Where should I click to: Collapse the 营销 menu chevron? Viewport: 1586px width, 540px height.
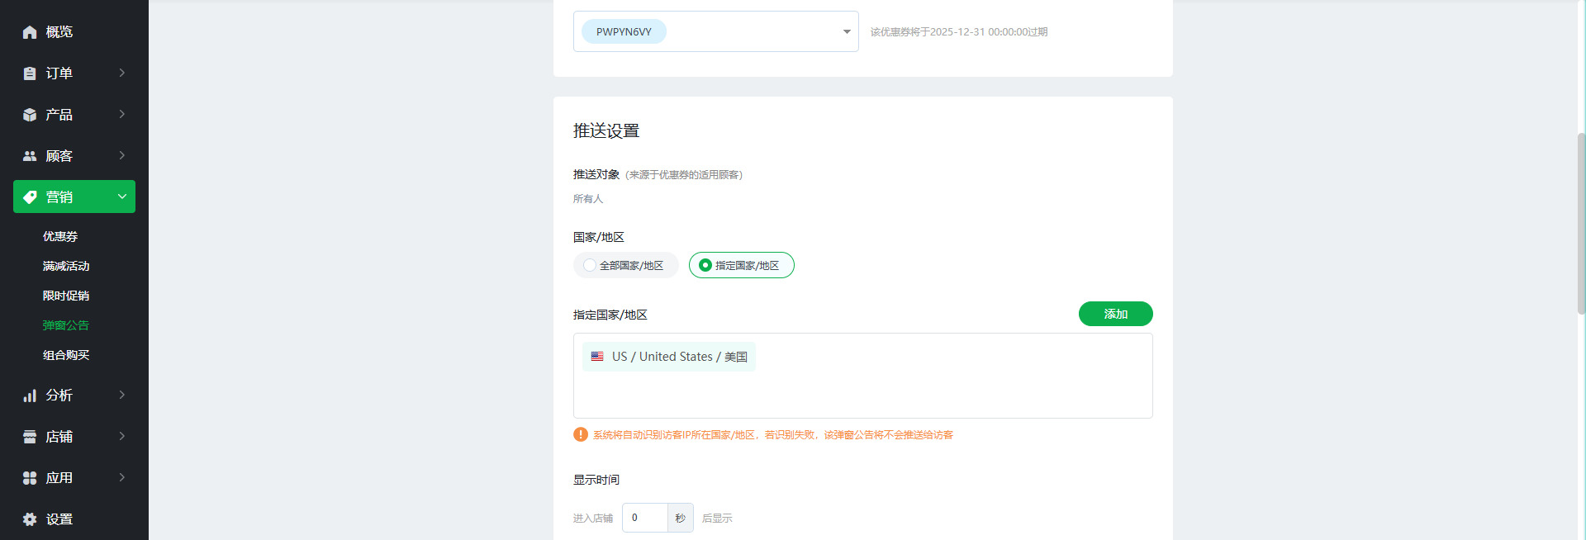tap(122, 197)
